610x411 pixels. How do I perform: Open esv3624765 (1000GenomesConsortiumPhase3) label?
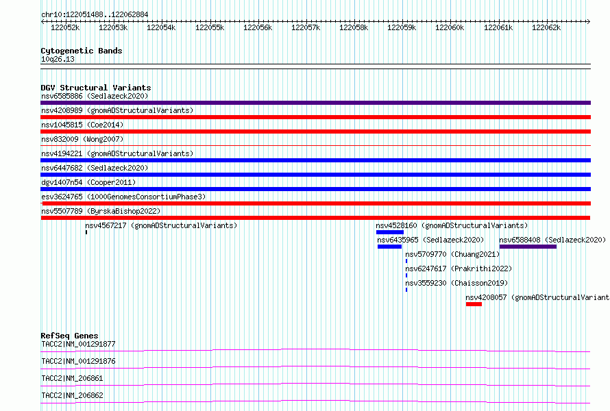[123, 197]
